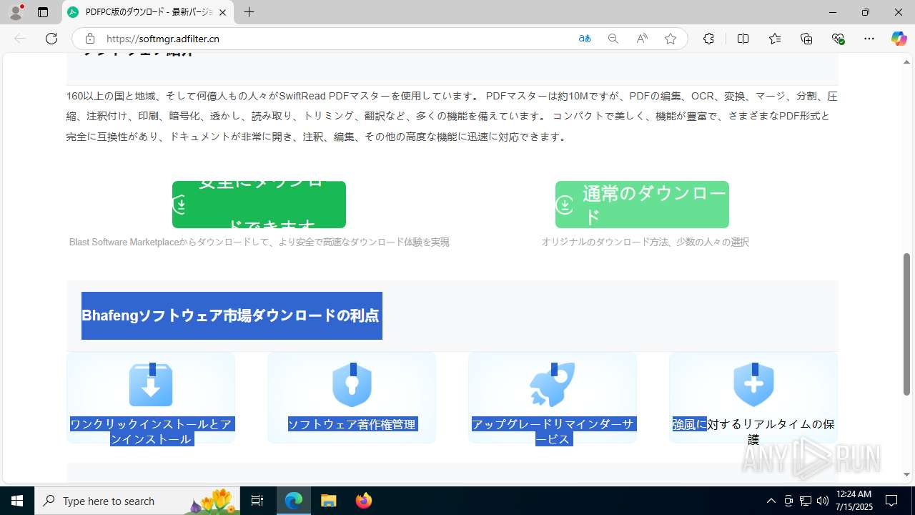The height and width of the screenshot is (515, 915).
Task: Click the page vertical scrollbar thumb
Action: pos(906,324)
